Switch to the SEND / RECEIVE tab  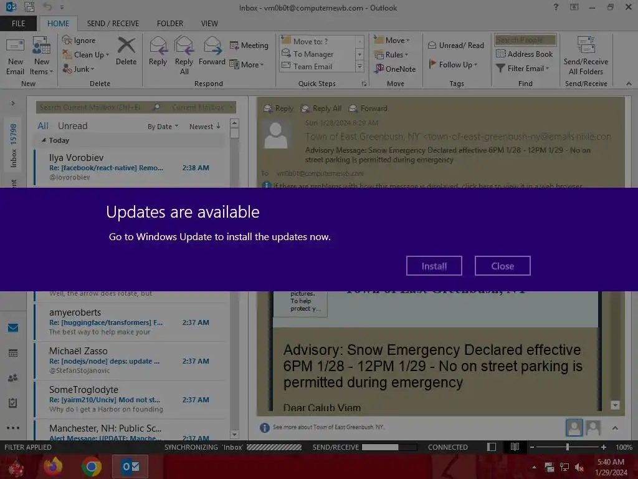113,23
